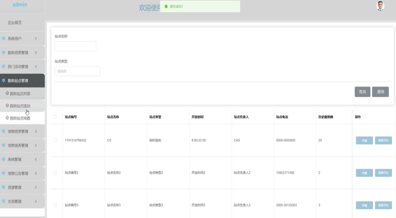Open the 救助站点地图 submenu item
Viewport: 396px width, 218px height.
22,118
